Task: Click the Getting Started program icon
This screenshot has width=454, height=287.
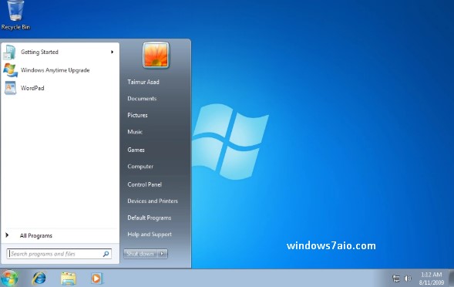Action: [x=10, y=52]
